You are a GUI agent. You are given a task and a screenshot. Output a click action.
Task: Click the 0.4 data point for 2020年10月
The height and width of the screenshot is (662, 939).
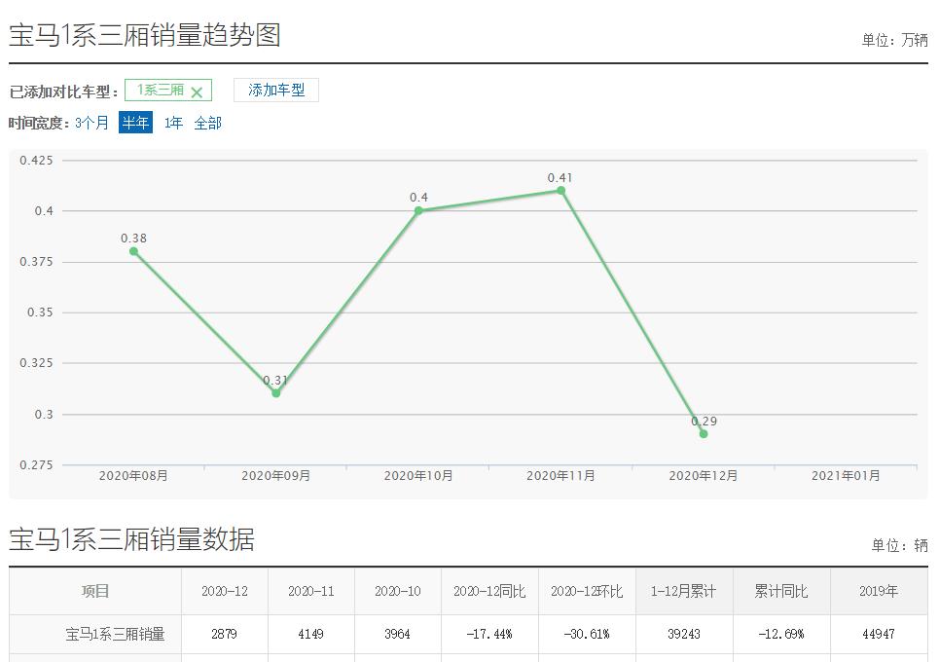(418, 210)
